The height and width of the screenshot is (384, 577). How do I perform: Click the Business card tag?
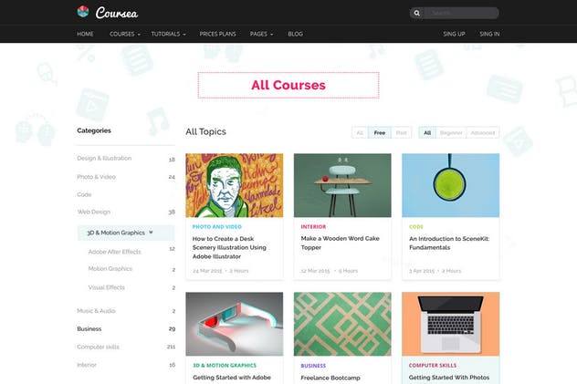click(313, 366)
